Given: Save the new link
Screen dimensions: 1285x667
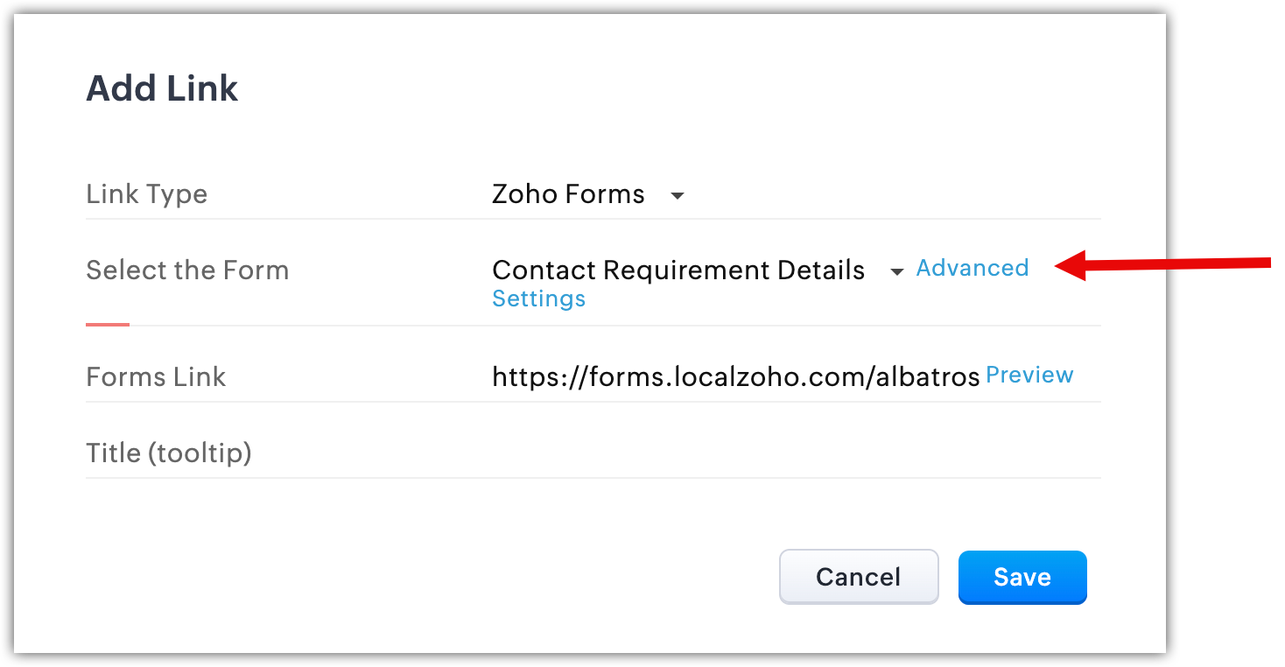Looking at the screenshot, I should (1022, 577).
